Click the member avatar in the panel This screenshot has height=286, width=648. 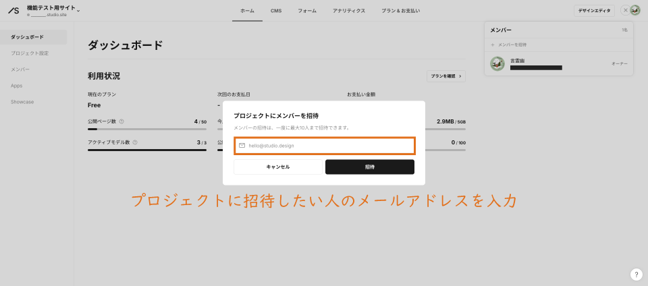click(497, 64)
